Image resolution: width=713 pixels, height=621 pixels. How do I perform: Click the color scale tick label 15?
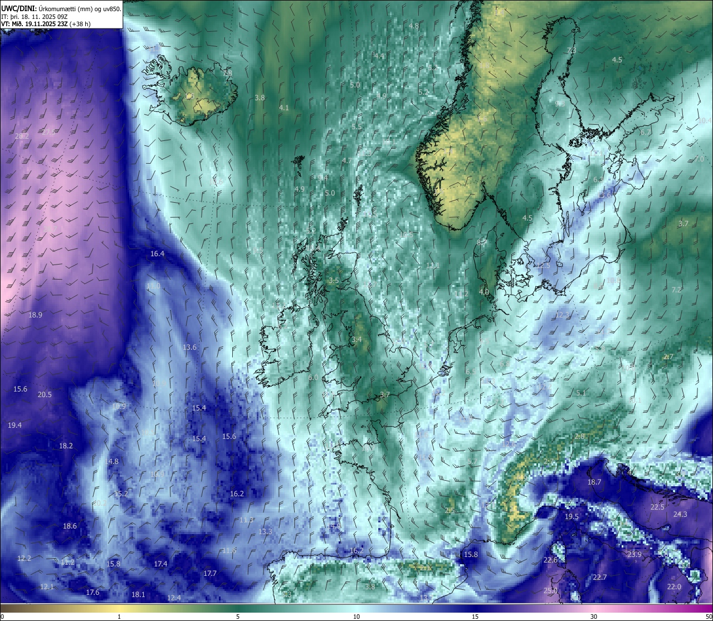click(x=475, y=617)
